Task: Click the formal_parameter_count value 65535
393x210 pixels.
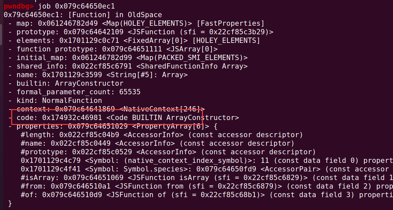Action: pyautogui.click(x=130, y=92)
